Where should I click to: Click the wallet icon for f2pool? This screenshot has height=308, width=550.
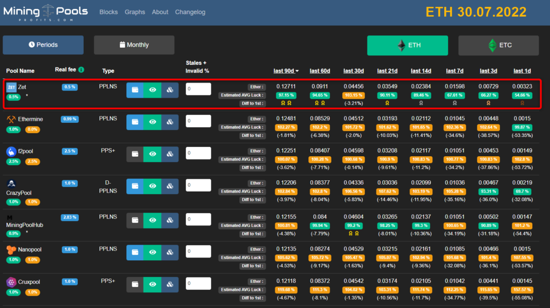tap(135, 154)
